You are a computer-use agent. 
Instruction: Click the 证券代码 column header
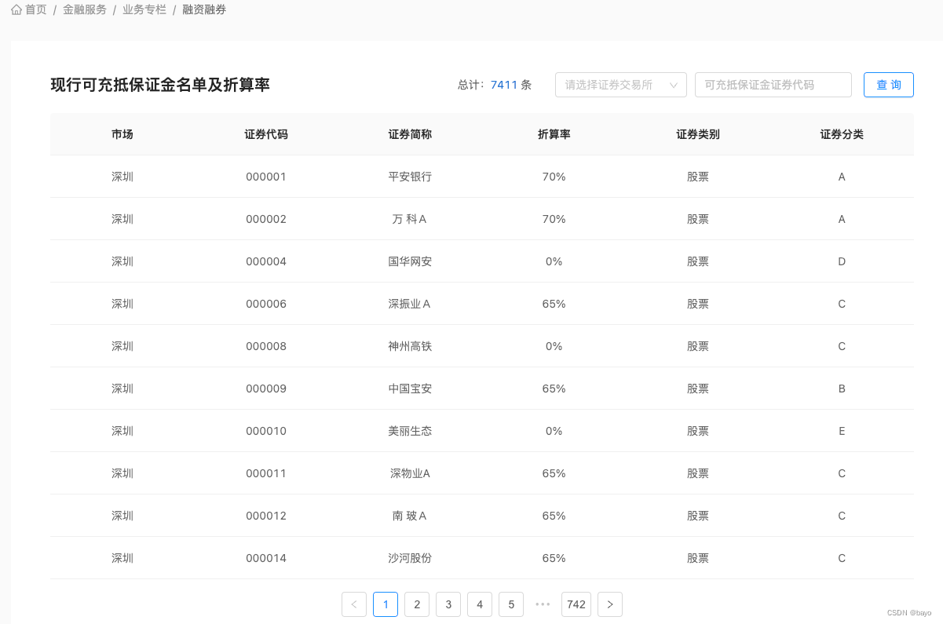tap(266, 134)
